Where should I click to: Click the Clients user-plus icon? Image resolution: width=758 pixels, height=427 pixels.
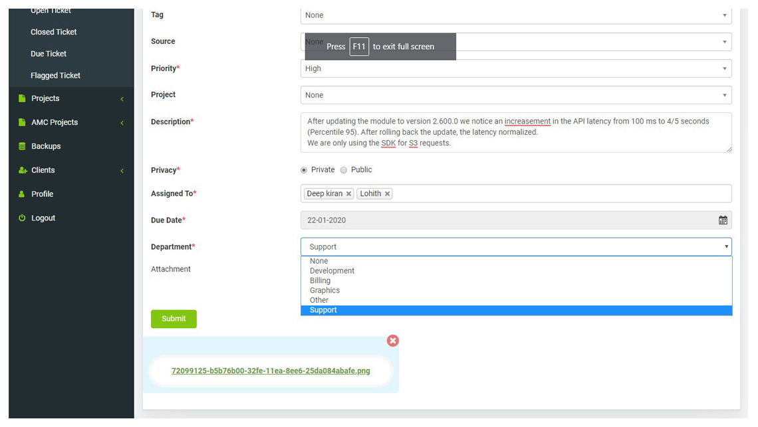click(22, 170)
